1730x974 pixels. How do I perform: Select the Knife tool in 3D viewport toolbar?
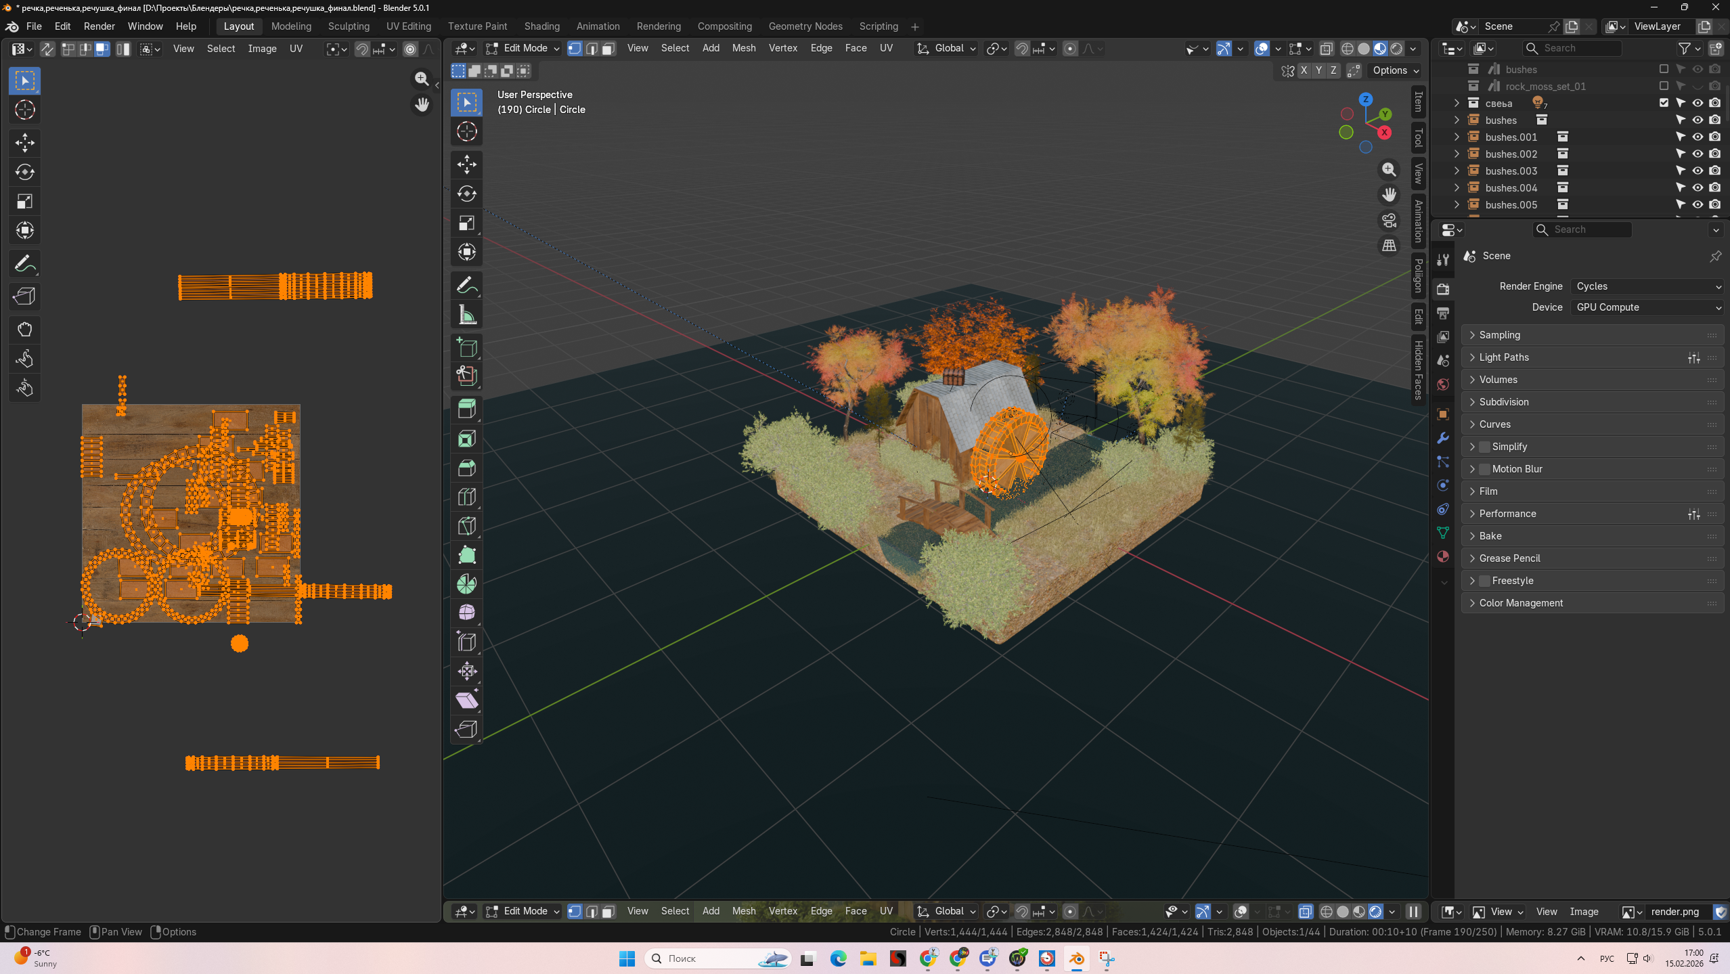[x=466, y=526]
